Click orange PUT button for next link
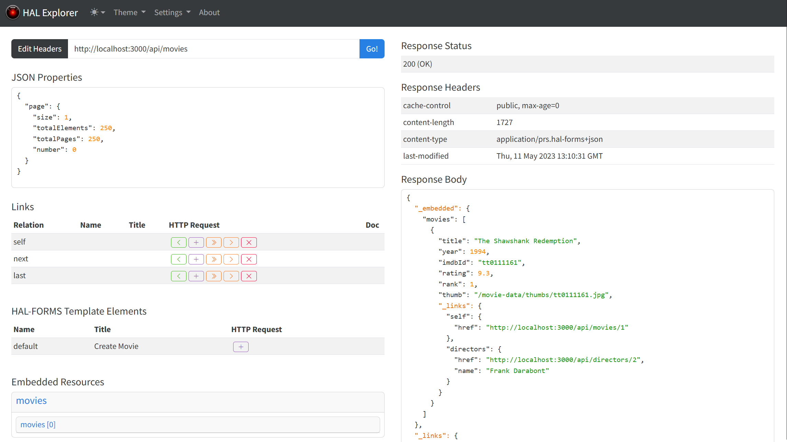Screen dimensions: 787x442 pyautogui.click(x=214, y=259)
